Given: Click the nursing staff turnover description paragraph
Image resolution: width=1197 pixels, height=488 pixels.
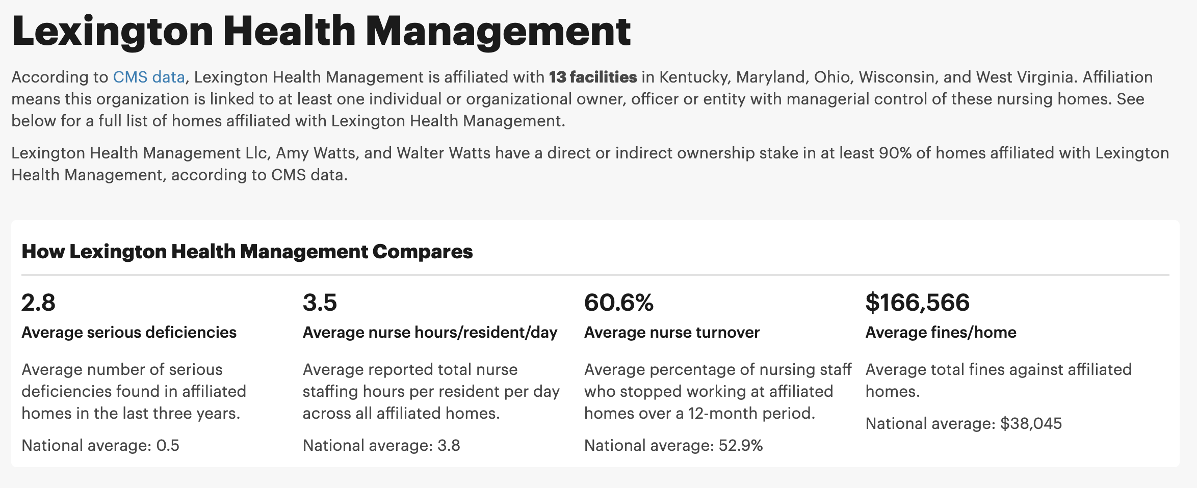Looking at the screenshot, I should click(717, 391).
